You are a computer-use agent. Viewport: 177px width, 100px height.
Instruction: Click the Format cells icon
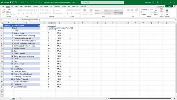[137, 10]
